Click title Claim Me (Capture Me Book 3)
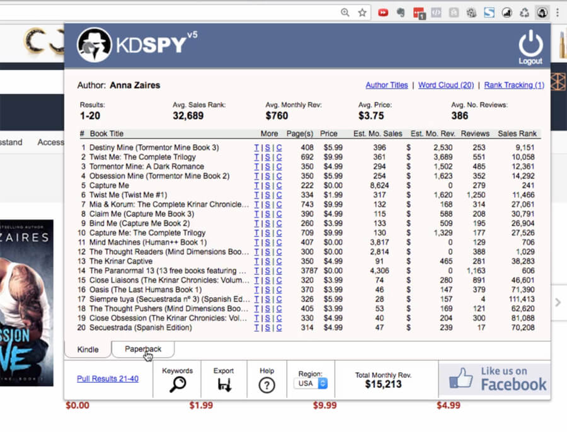This screenshot has width=567, height=432. 142,213
